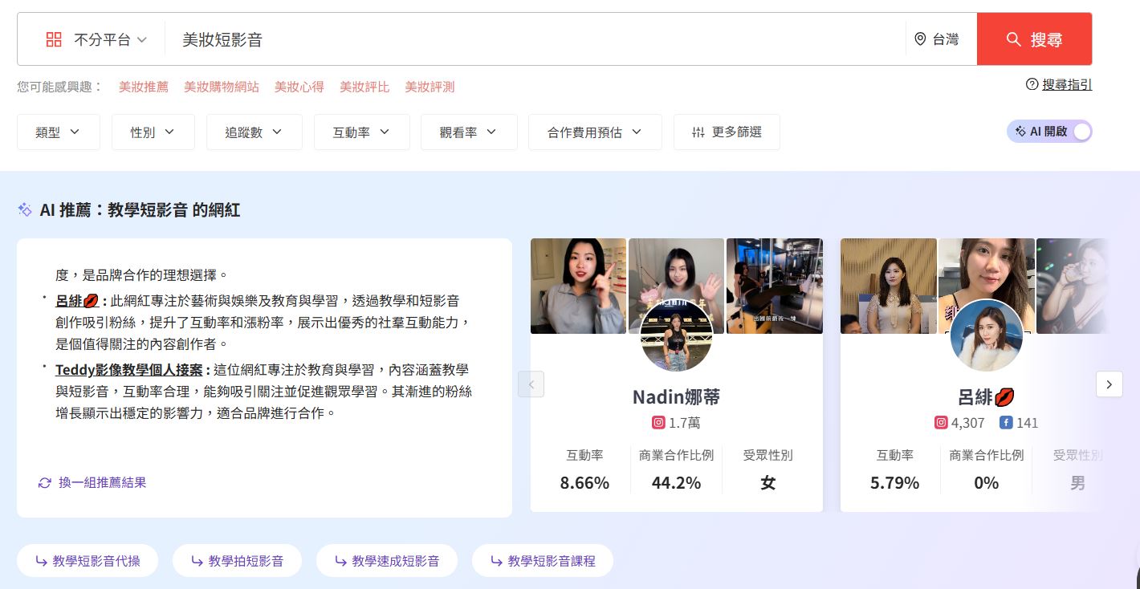Viewport: 1140px width, 589px height.
Task: Open the 搜尋指引 help link
Action: 1067,84
